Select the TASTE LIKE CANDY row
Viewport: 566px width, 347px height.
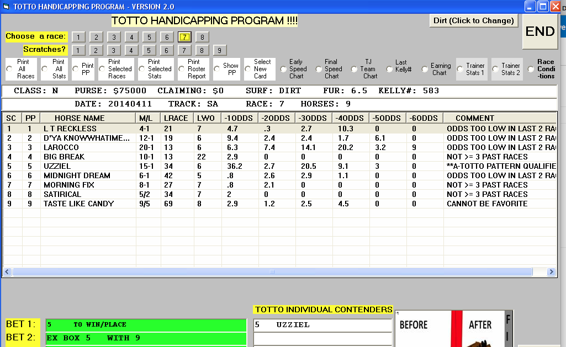pyautogui.click(x=280, y=204)
